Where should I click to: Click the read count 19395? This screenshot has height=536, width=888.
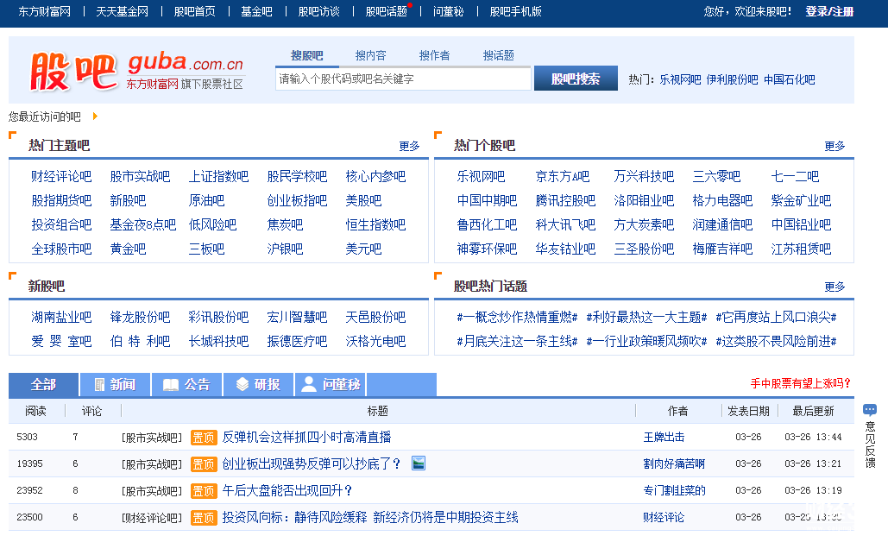29,463
